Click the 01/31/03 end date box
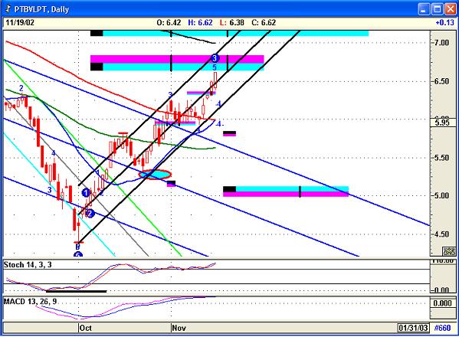This screenshot has height=337, width=459. (x=413, y=328)
